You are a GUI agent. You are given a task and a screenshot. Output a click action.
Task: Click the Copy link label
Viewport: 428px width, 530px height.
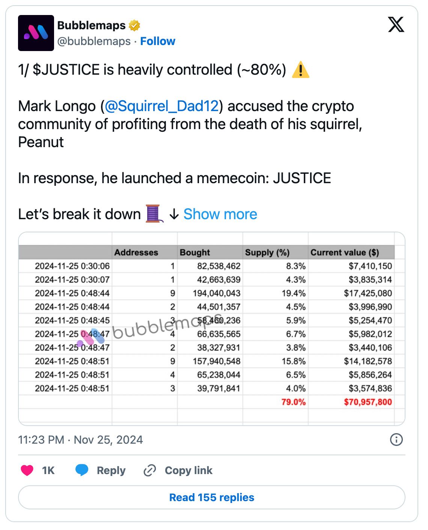click(188, 470)
